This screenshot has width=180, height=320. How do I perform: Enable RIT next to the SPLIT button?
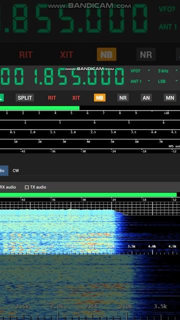52,98
